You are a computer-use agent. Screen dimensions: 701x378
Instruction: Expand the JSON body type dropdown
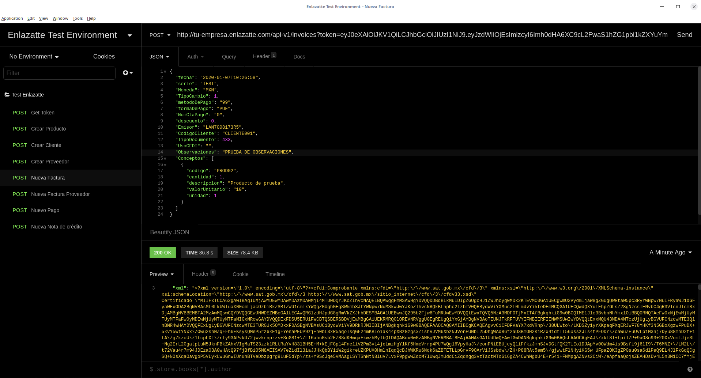pyautogui.click(x=159, y=57)
